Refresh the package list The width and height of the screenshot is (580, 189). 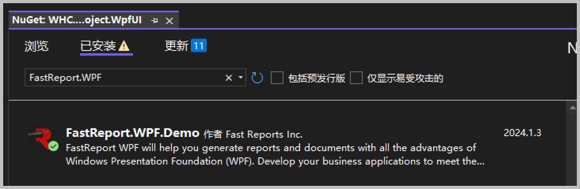point(257,78)
